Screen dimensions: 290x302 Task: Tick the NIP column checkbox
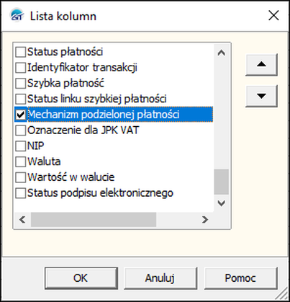pos(21,146)
